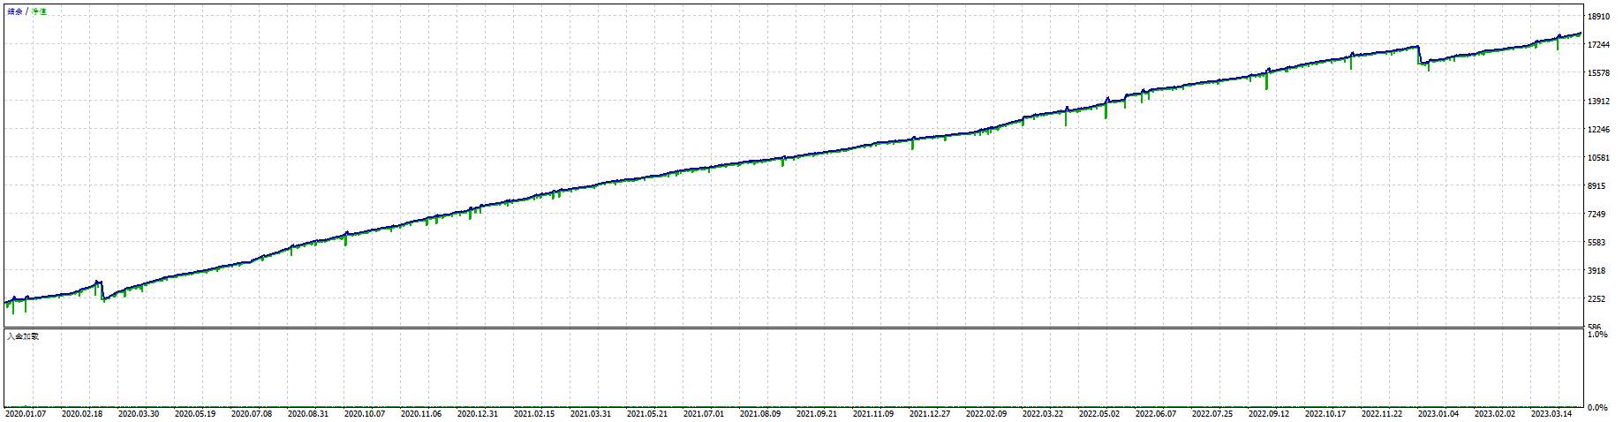
Task: Click the 2252 axis value
Action: [1598, 299]
